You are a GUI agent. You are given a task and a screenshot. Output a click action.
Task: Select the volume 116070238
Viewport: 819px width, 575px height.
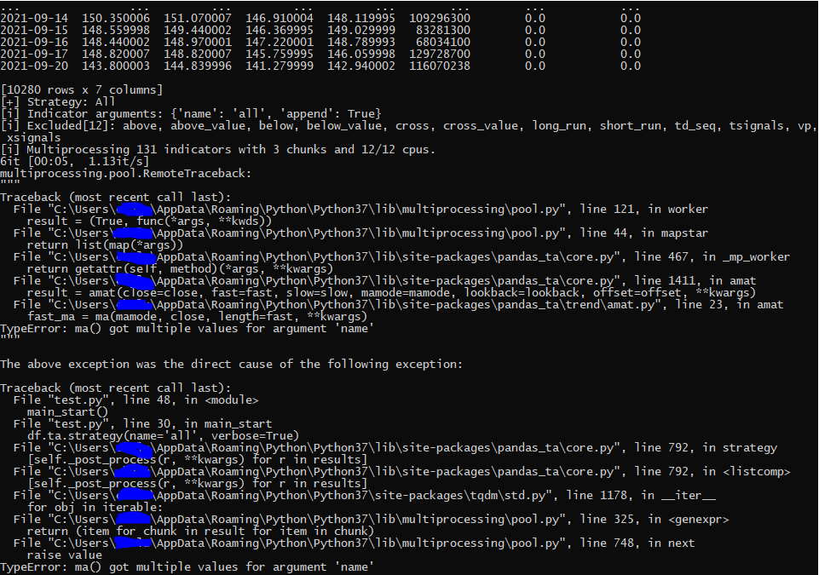pyautogui.click(x=440, y=66)
